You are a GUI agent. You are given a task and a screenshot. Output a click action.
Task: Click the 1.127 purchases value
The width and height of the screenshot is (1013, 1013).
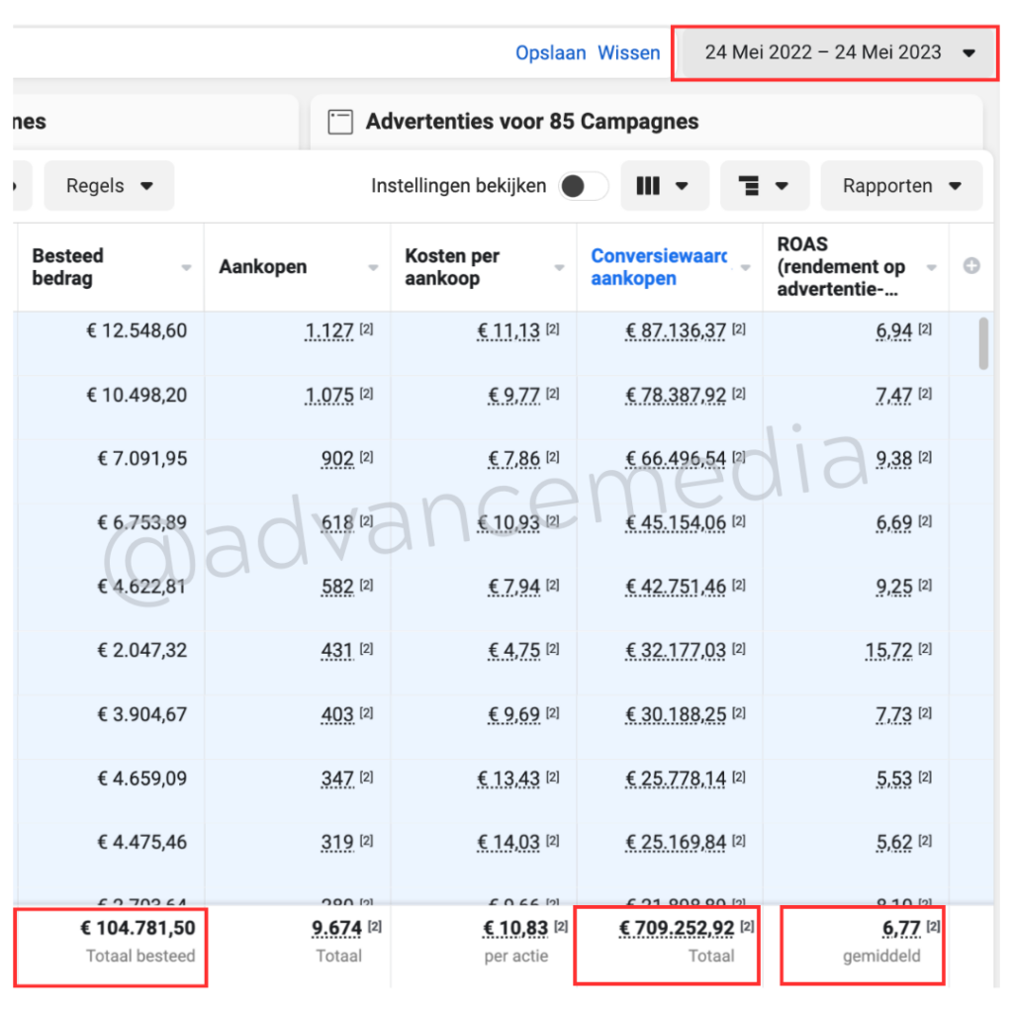click(329, 331)
